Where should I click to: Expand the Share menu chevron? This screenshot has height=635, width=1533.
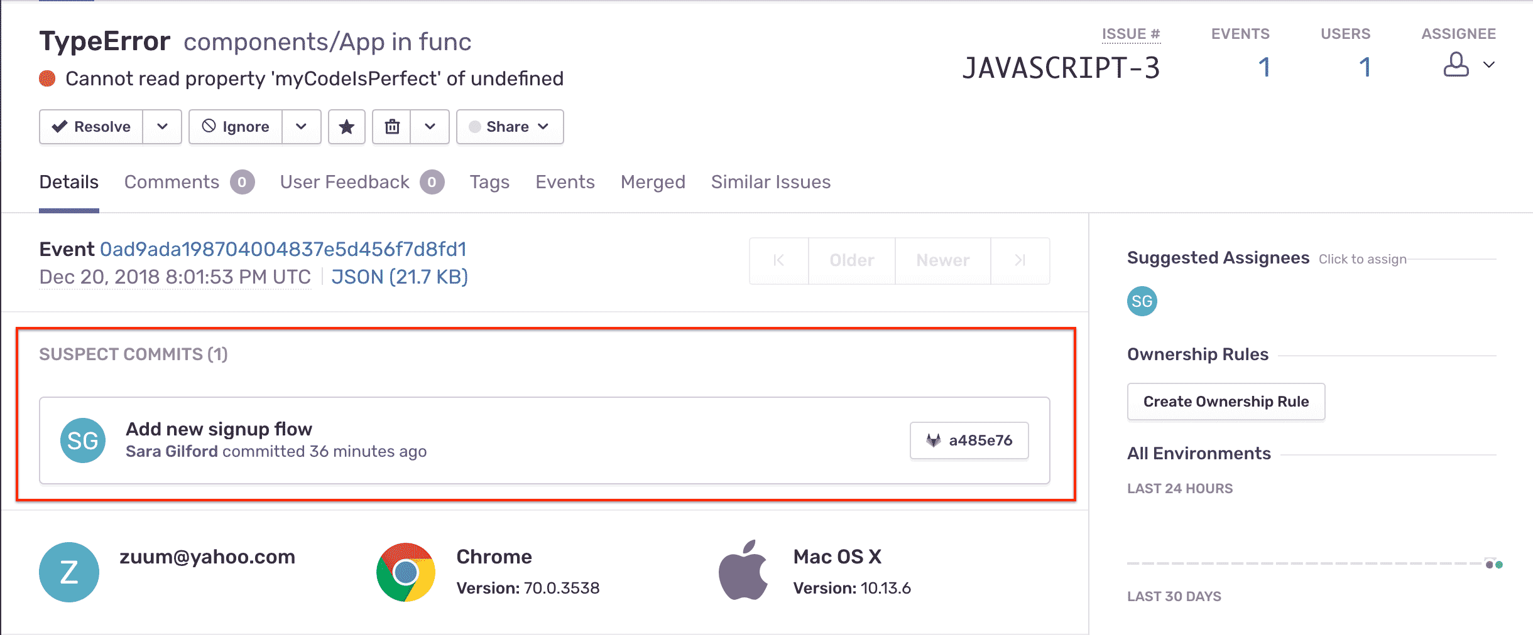[x=545, y=127]
